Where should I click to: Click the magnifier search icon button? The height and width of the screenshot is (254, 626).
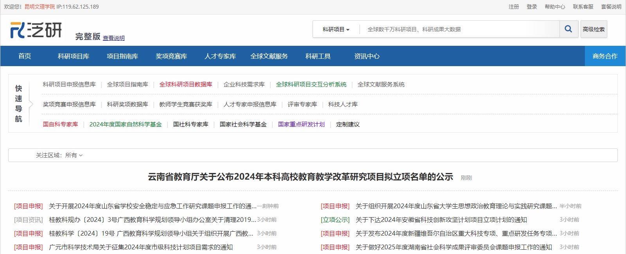coord(568,29)
